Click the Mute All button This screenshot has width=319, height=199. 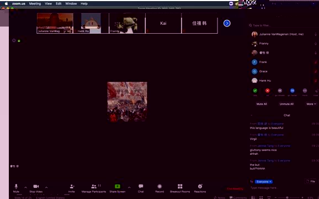(x=262, y=104)
